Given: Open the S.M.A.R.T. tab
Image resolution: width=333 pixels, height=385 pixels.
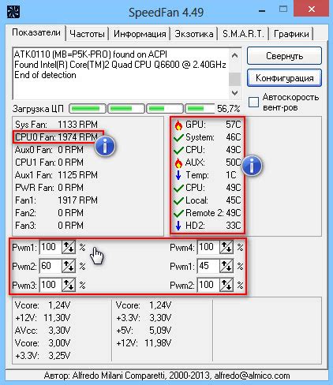Looking at the screenshot, I should point(243,34).
